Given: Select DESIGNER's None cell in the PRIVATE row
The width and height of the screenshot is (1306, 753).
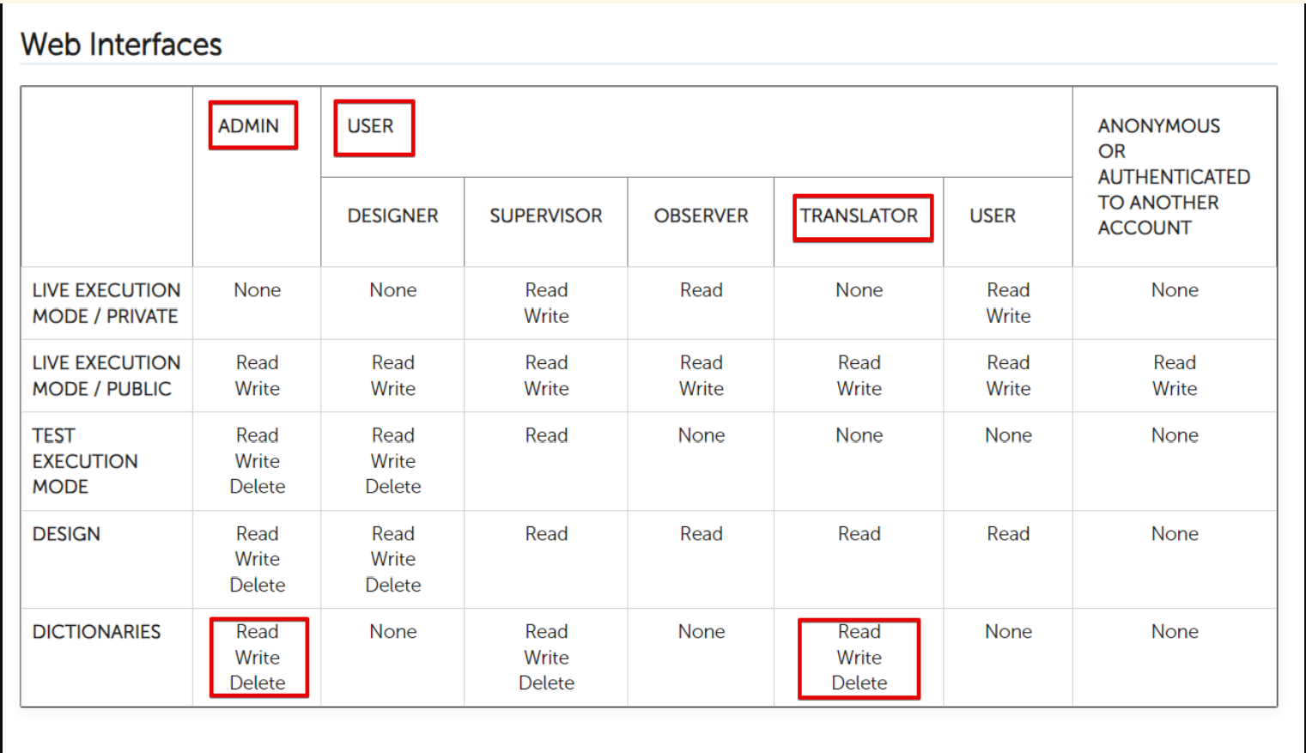Looking at the screenshot, I should click(393, 290).
